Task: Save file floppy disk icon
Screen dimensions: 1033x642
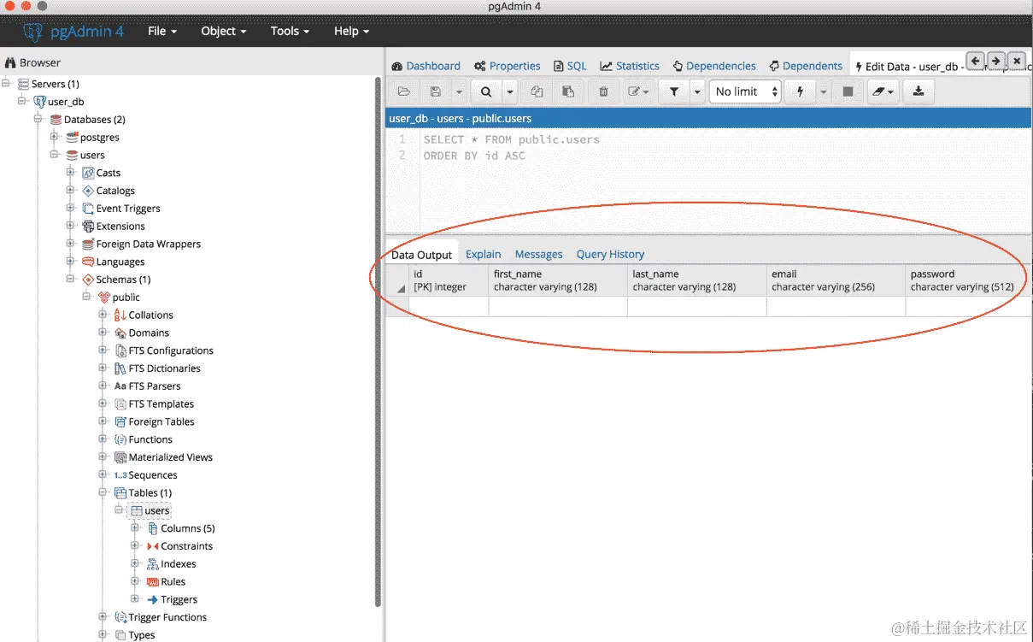Action: tap(436, 91)
